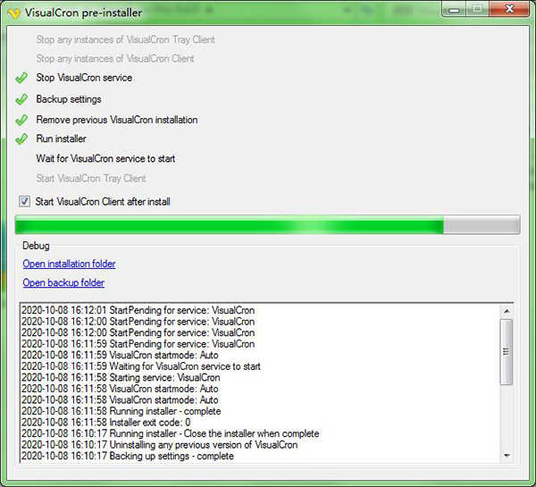Click log line 'Close the installer when complete'
This screenshot has width=536, height=487.
pyautogui.click(x=171, y=433)
